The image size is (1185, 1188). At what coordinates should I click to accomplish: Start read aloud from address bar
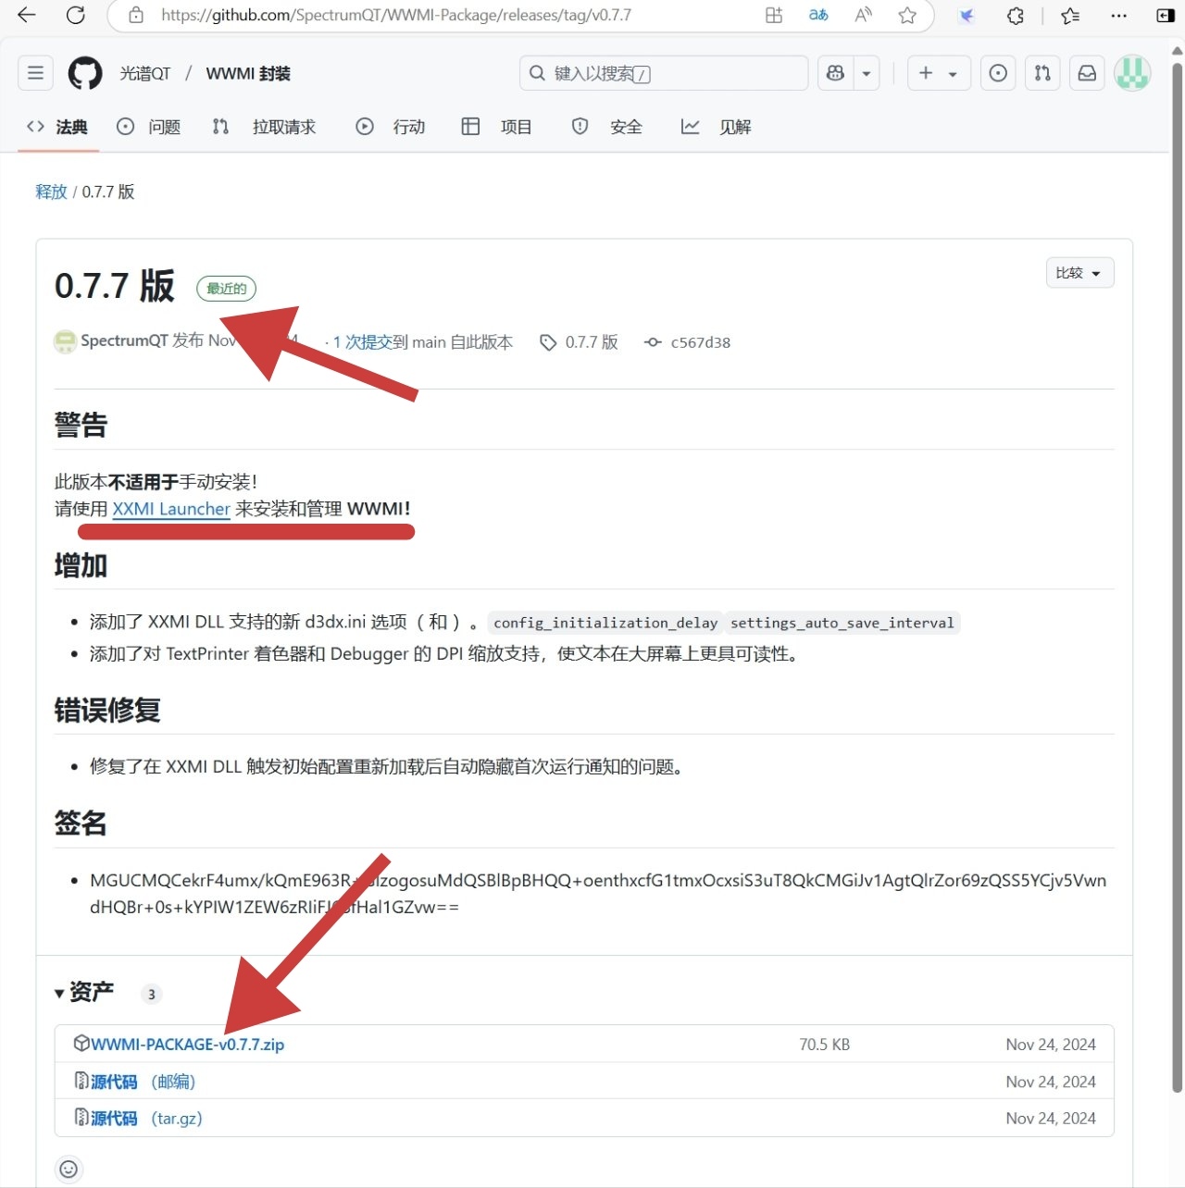coord(863,15)
